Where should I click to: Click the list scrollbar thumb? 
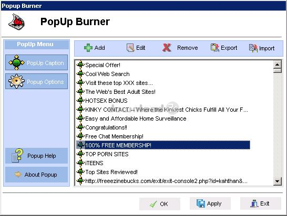[x=278, y=70]
